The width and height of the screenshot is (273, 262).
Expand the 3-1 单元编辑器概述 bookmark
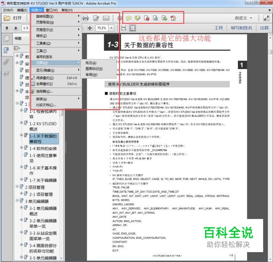pos(21,207)
